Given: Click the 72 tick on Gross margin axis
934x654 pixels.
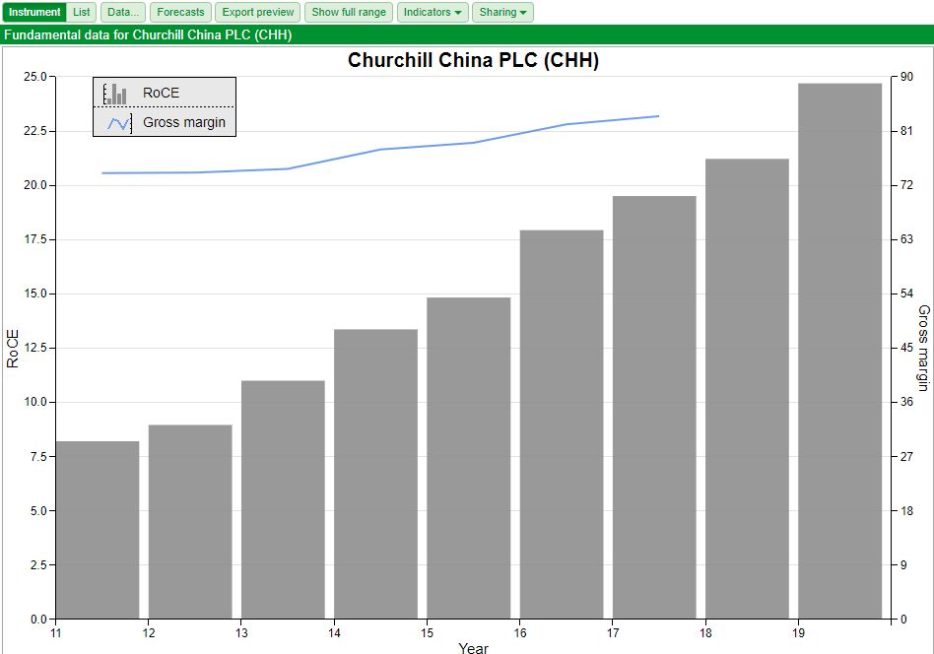Looking at the screenshot, I should pyautogui.click(x=906, y=185).
